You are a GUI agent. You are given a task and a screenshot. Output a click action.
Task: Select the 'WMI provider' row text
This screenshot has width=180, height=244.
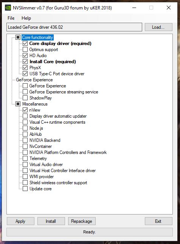[x=42, y=177]
